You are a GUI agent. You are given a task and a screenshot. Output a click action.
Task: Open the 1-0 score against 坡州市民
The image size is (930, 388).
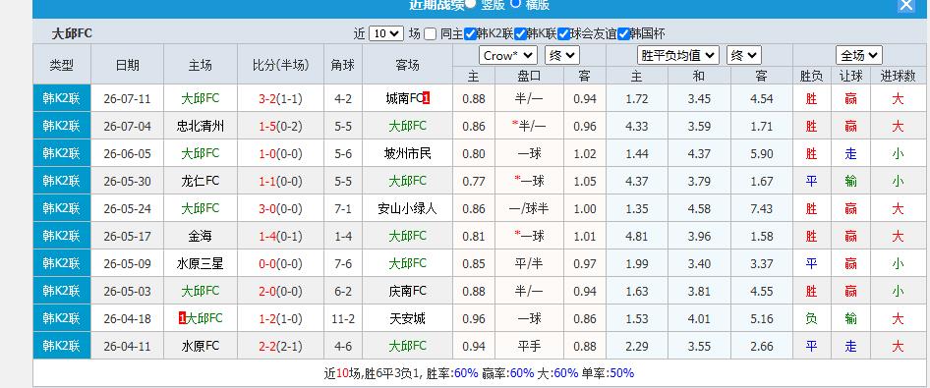click(268, 154)
